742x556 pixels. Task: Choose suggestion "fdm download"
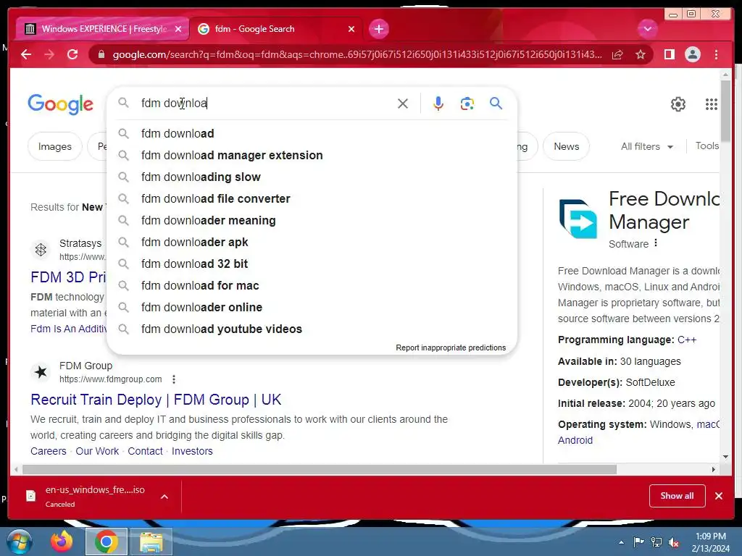(312, 134)
